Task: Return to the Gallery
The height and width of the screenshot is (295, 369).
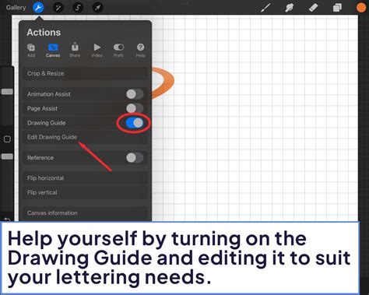Action: pyautogui.click(x=16, y=8)
